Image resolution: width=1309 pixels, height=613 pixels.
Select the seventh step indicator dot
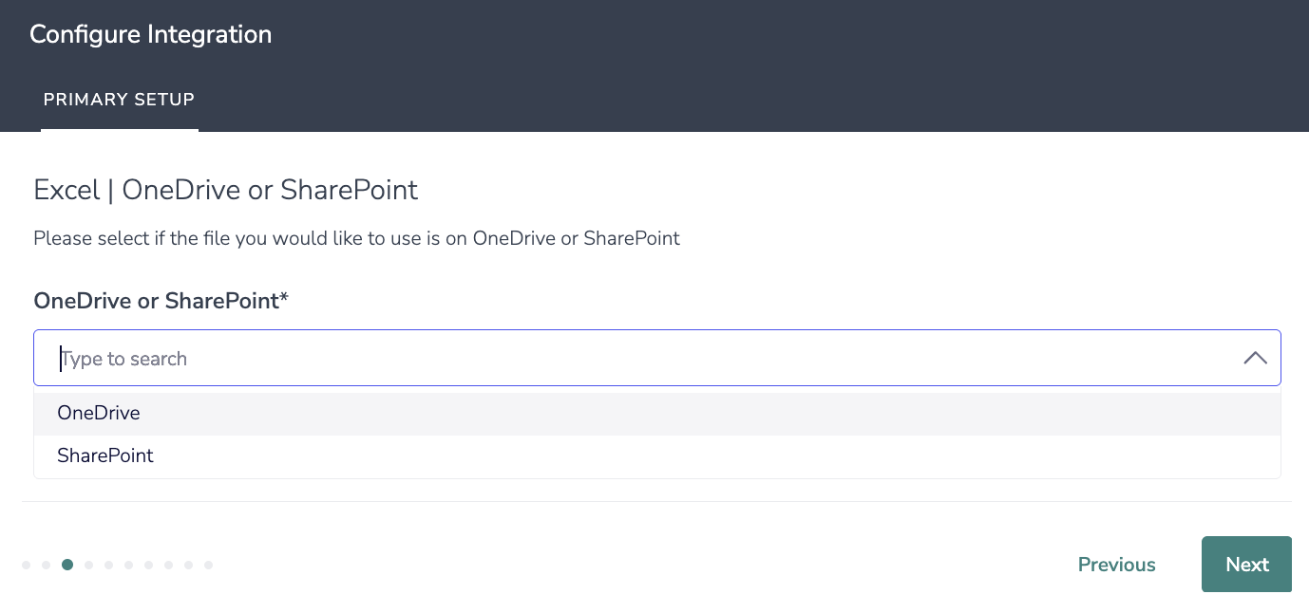tap(148, 565)
